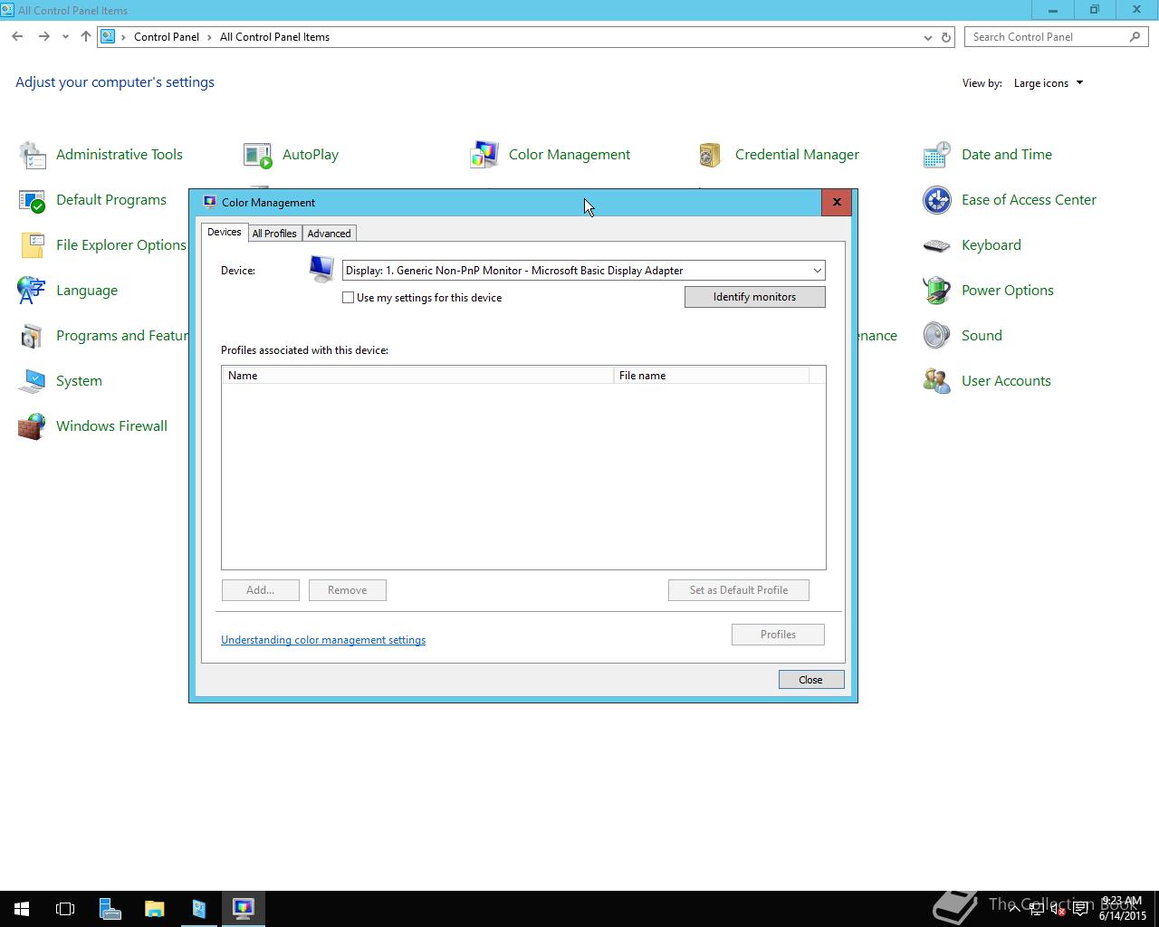Open Power Options icon

tap(937, 291)
